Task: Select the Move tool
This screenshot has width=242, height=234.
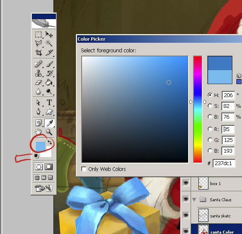Action: pos(49,34)
